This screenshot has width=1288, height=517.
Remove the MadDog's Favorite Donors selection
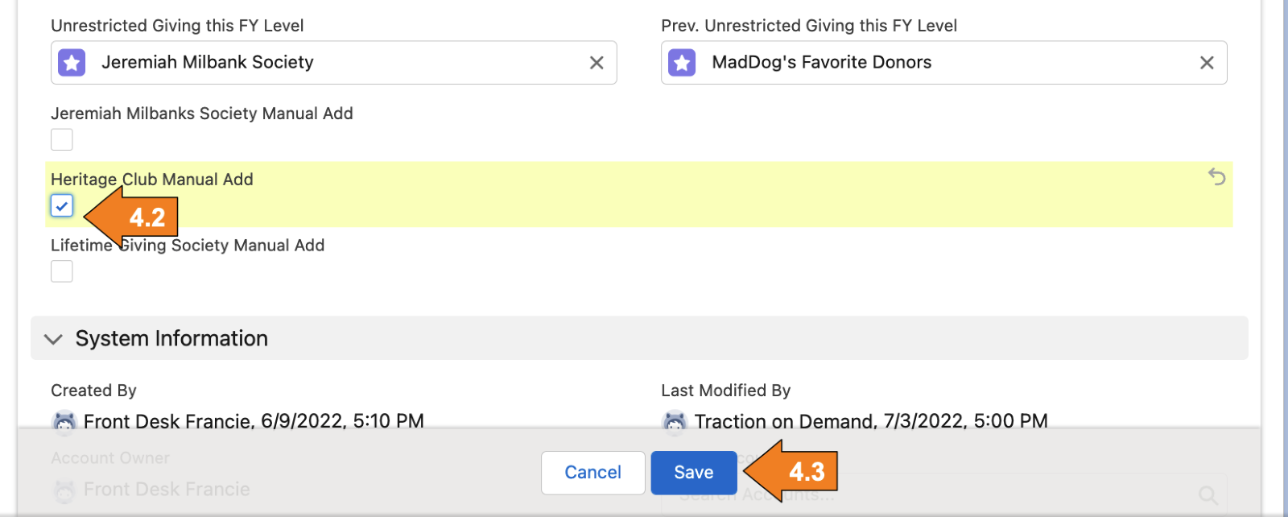[x=1207, y=63]
